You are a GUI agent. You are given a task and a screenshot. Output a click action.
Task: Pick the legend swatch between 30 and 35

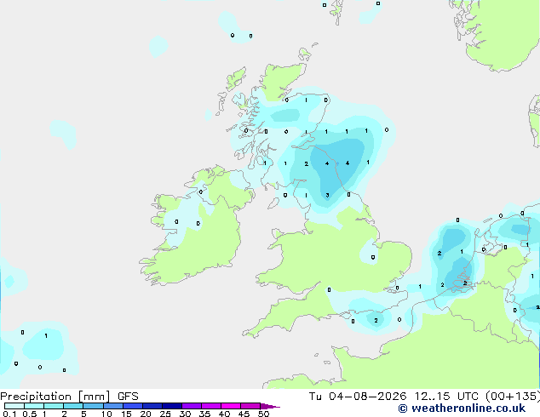pos(192,406)
